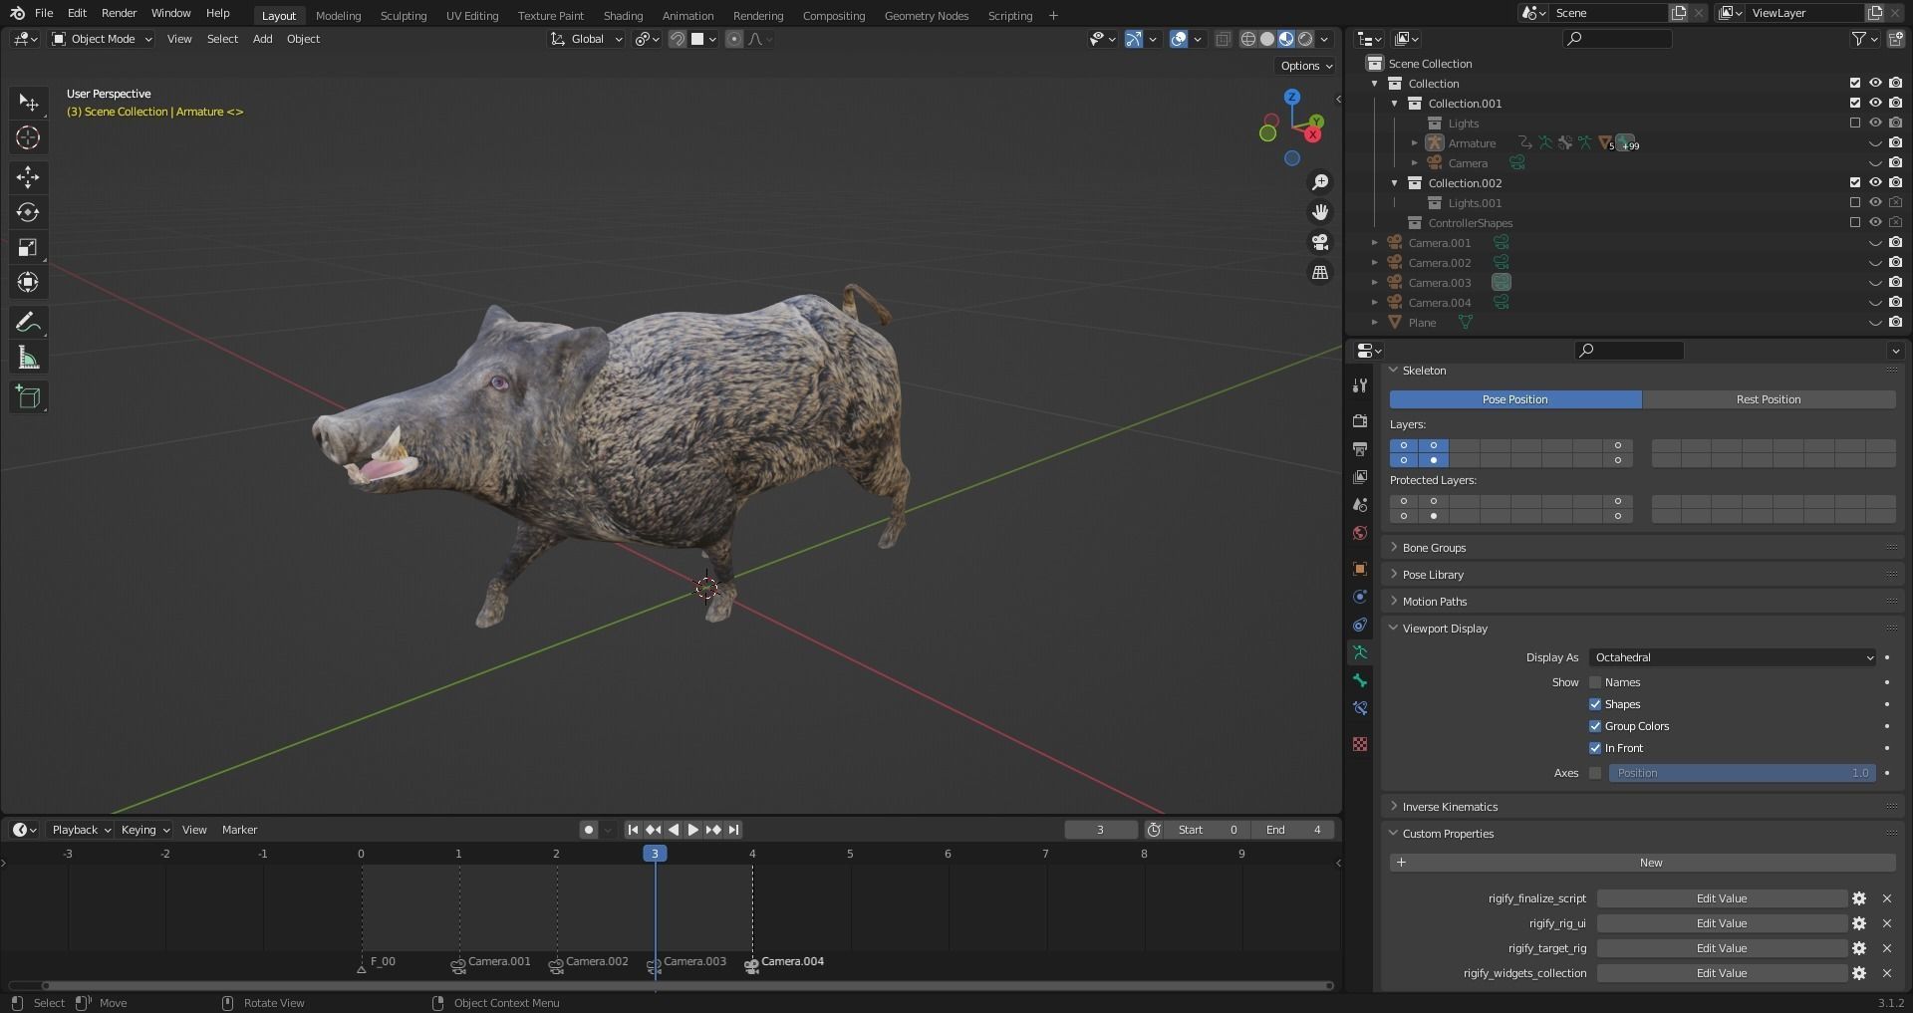
Task: Expand the Pose Library panel
Action: [1433, 575]
